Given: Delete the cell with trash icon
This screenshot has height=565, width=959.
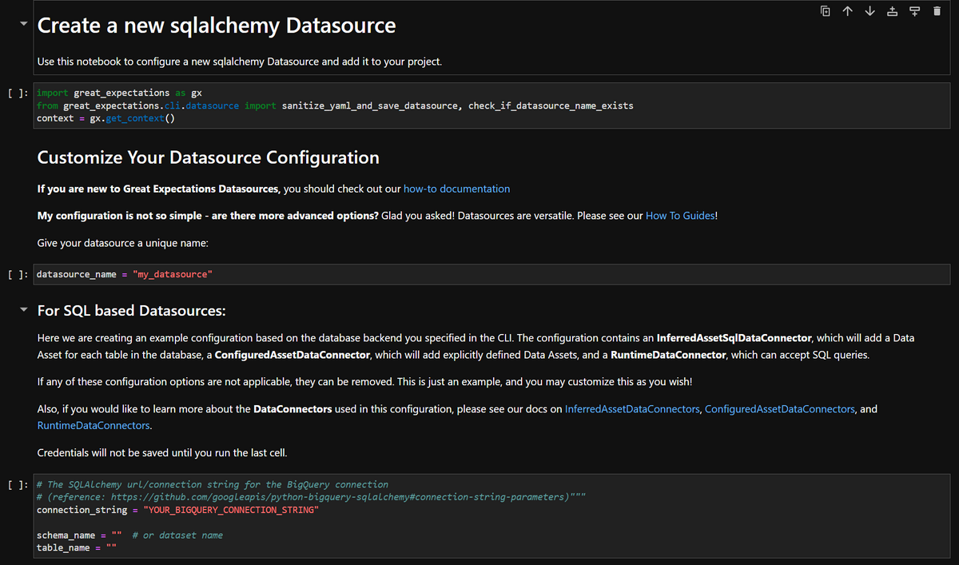Looking at the screenshot, I should point(937,11).
